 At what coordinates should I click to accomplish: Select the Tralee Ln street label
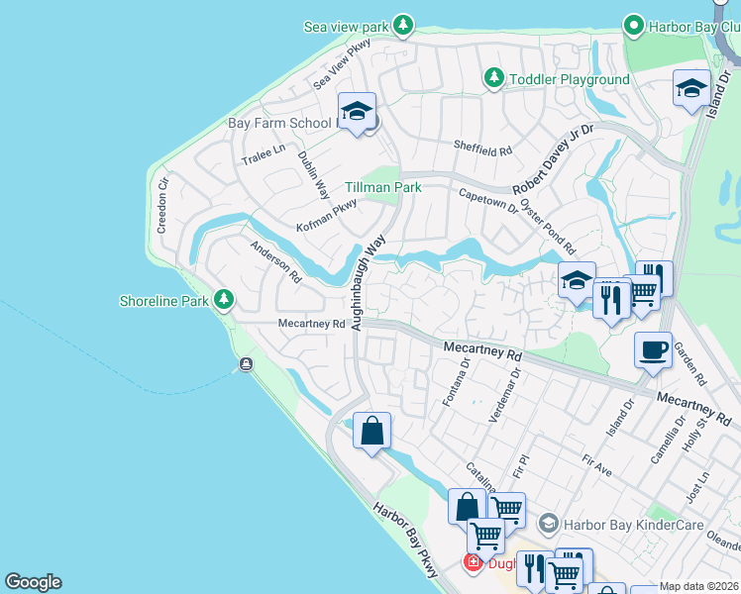[x=264, y=153]
